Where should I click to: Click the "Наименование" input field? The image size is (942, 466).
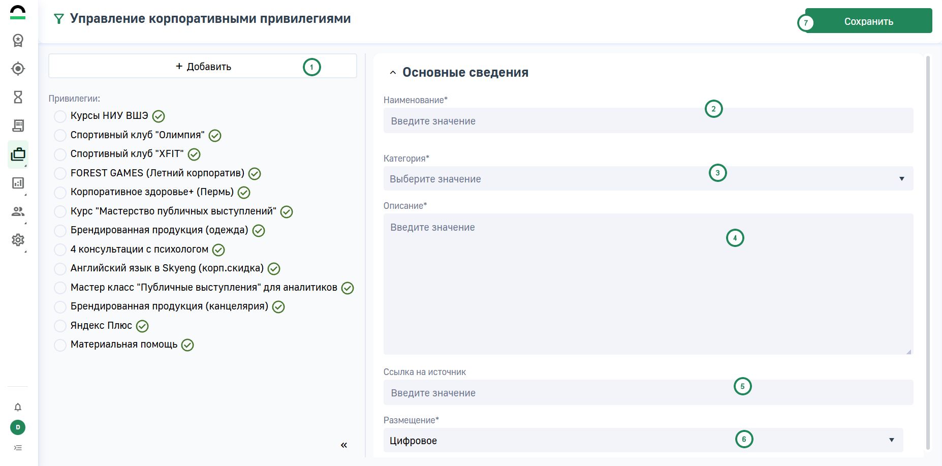[x=648, y=121]
